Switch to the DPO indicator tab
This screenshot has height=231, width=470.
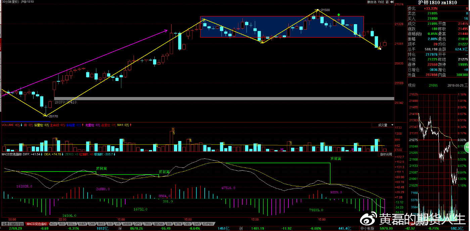click(x=138, y=224)
